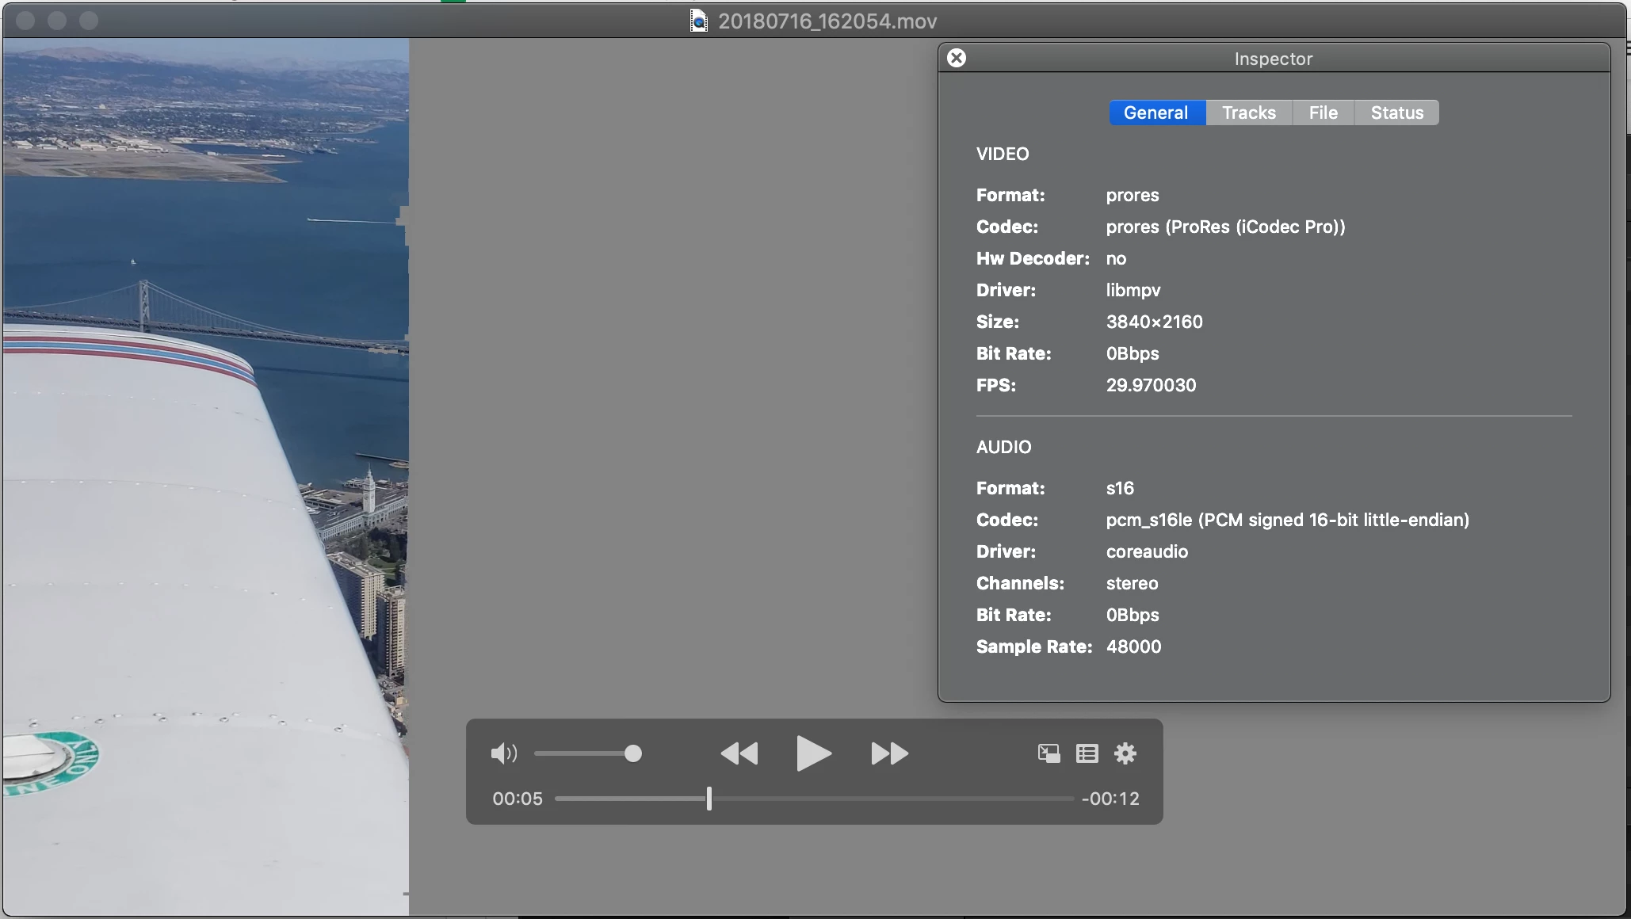Screen dimensions: 1631x919
Task: Mute audio using the speaker icon
Action: pos(502,753)
